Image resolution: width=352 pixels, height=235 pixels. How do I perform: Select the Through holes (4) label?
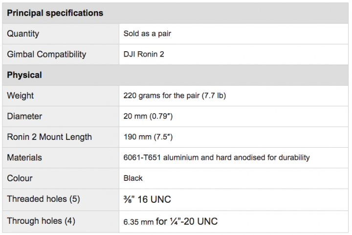click(41, 221)
